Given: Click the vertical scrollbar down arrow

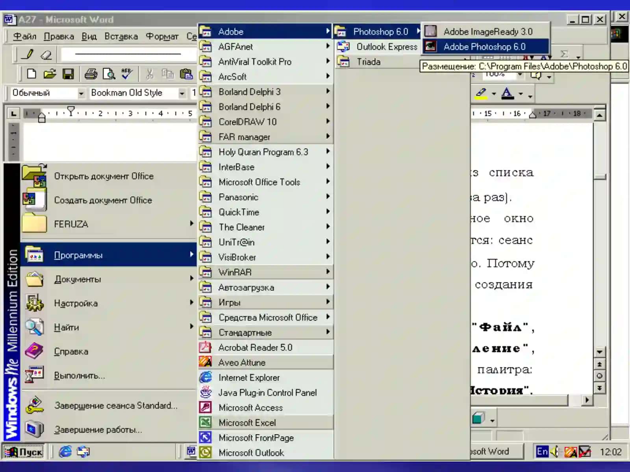Looking at the screenshot, I should [599, 352].
